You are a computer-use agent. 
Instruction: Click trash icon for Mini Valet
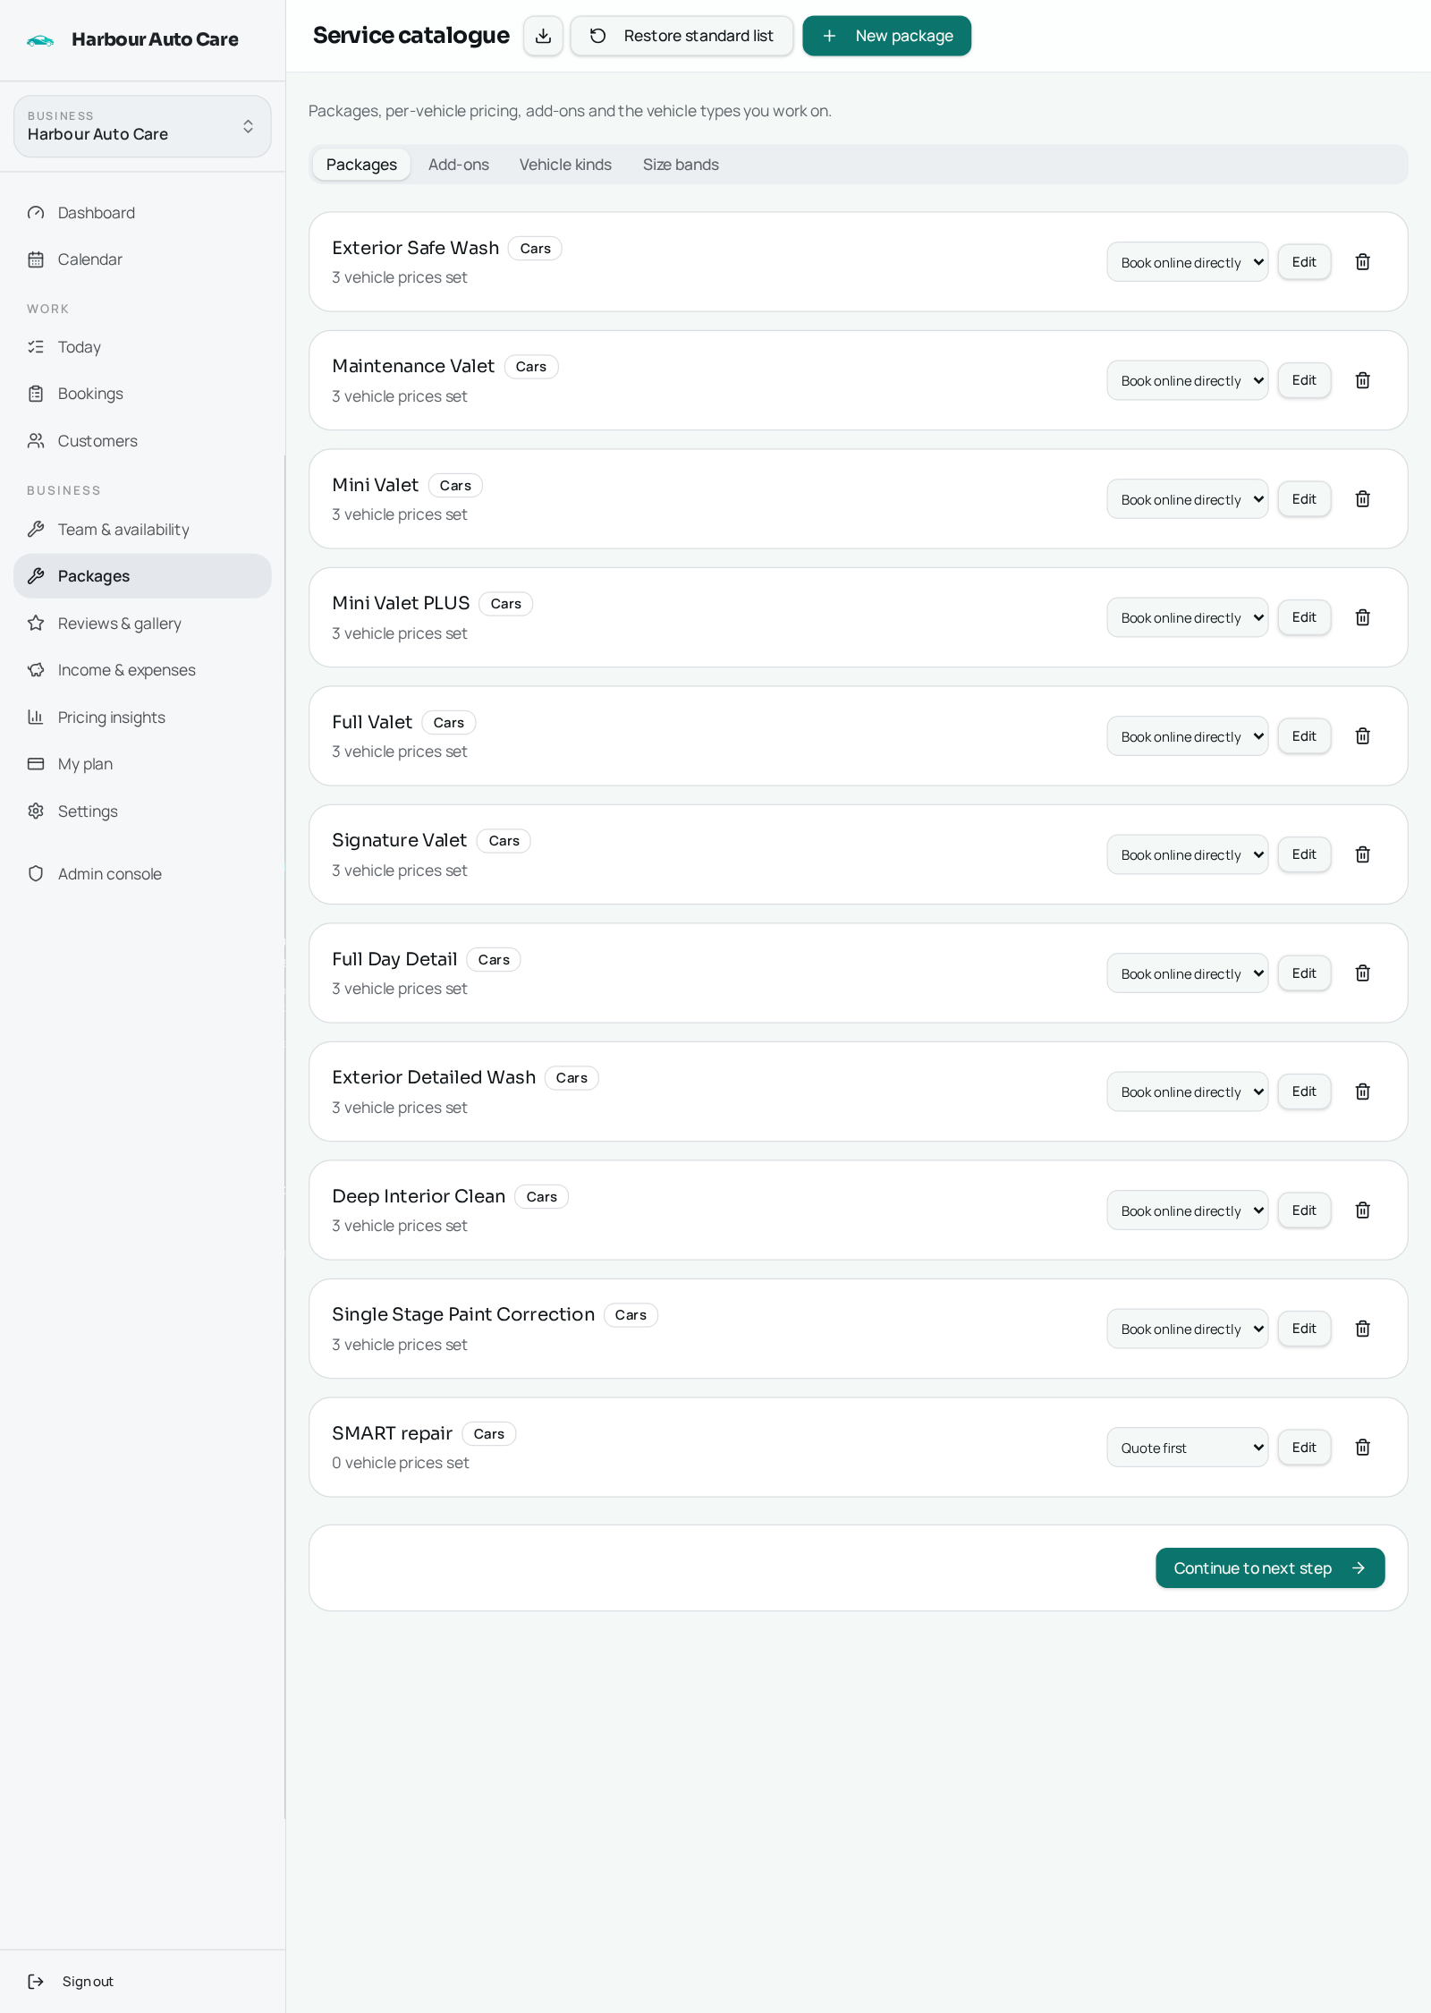coord(1362,499)
